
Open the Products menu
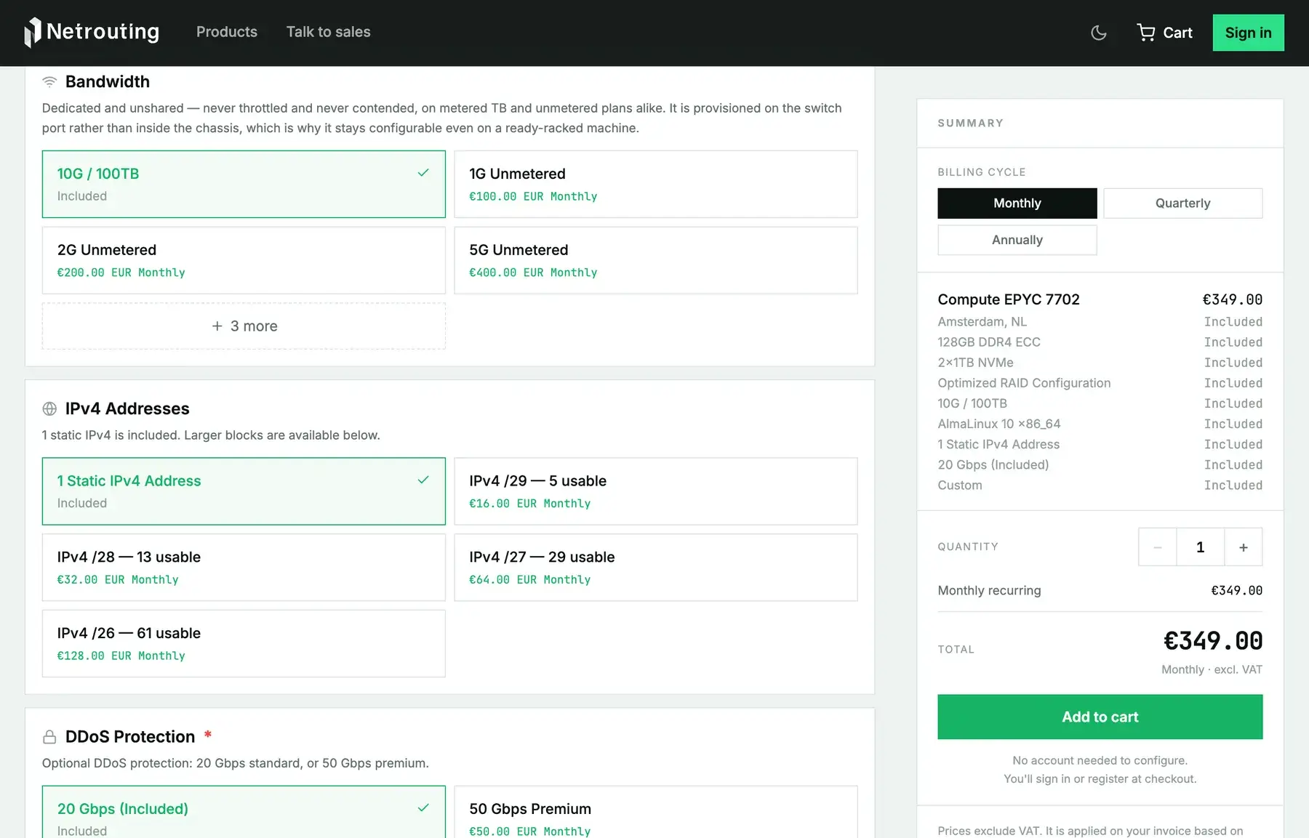point(227,32)
